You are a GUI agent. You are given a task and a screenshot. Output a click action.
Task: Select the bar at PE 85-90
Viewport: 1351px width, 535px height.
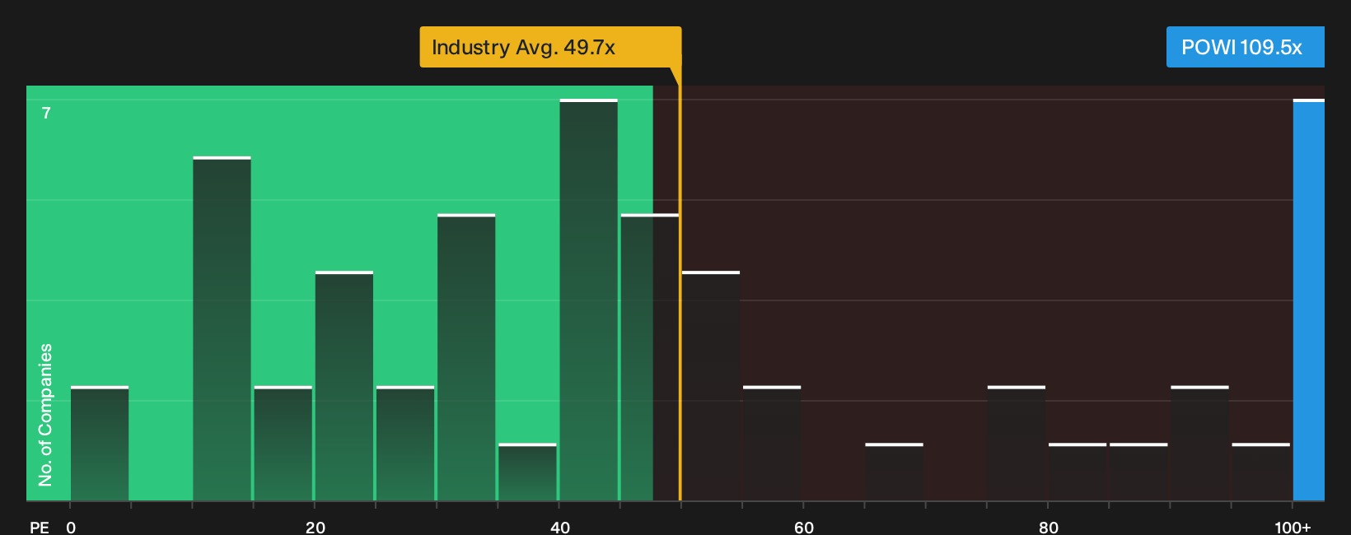click(x=1138, y=472)
